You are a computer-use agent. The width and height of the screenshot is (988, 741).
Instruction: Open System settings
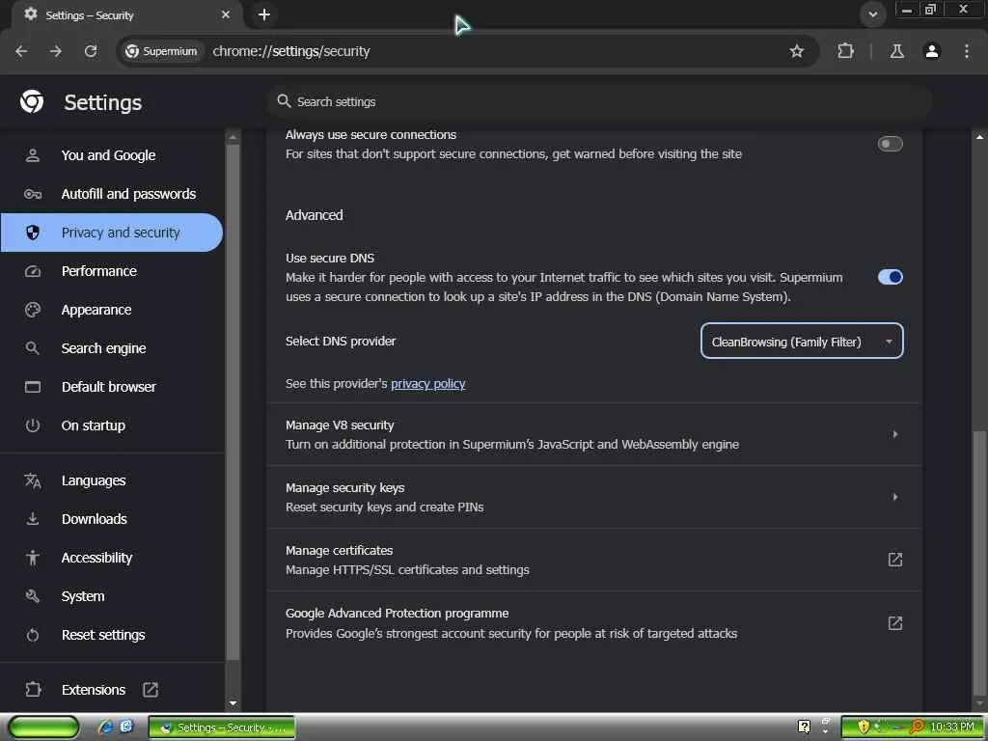point(112,596)
